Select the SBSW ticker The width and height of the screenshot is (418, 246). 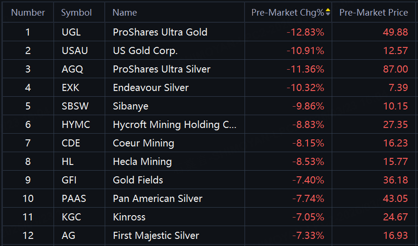[75, 106]
